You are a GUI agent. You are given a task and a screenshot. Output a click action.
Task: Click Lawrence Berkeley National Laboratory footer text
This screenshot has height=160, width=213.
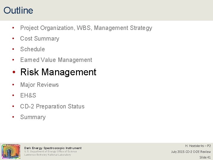(48, 155)
